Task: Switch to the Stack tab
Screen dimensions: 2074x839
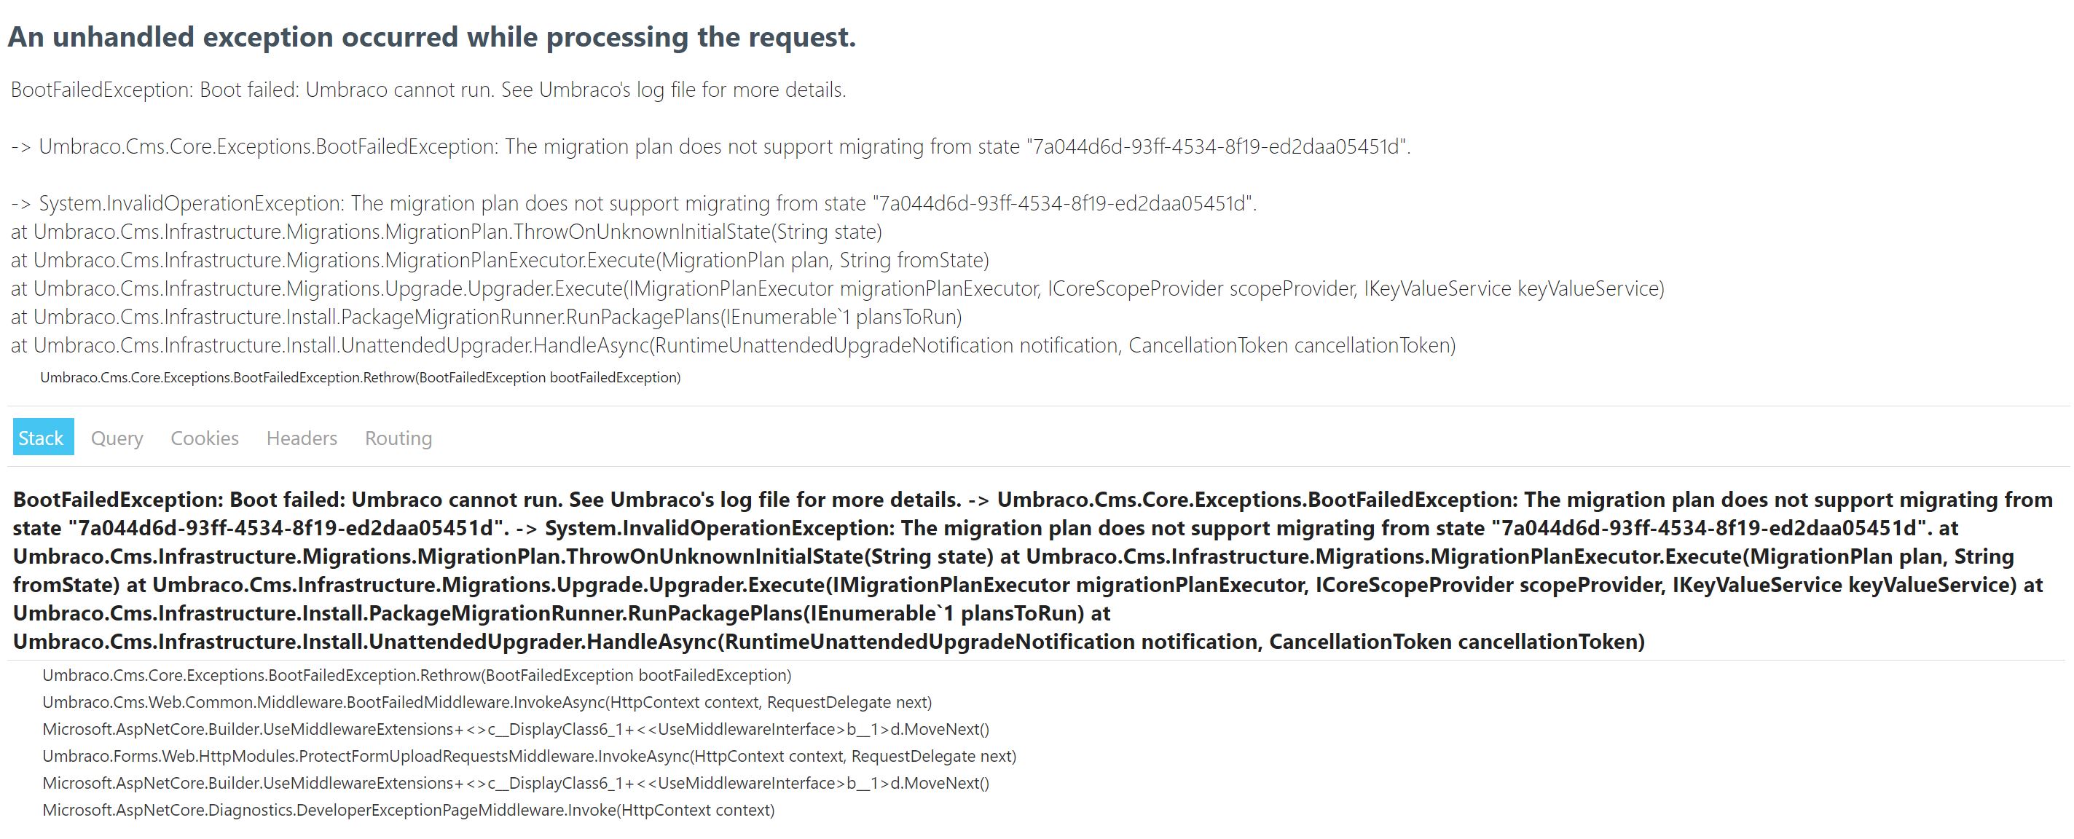Action: tap(44, 436)
